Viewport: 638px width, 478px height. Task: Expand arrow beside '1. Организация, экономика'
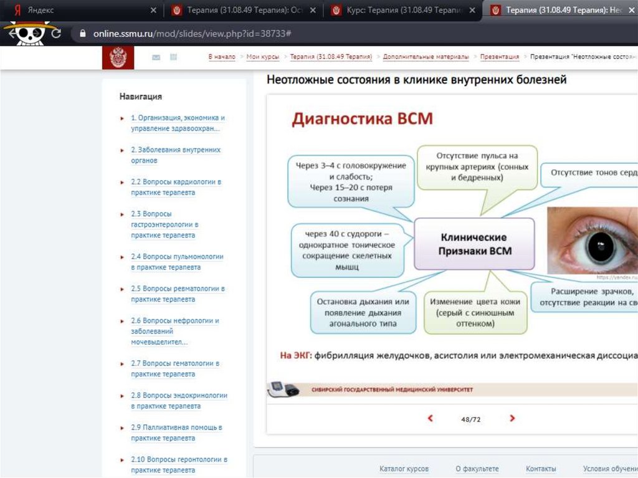pyautogui.click(x=122, y=118)
